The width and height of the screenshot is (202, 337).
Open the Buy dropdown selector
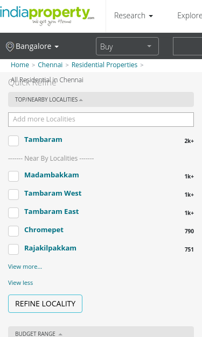click(127, 46)
